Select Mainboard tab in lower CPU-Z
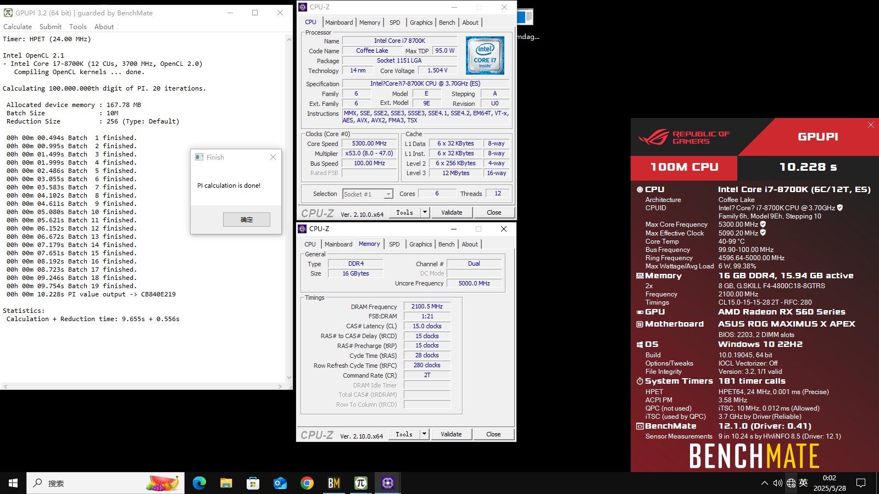Viewport: 879px width, 494px height. point(338,244)
